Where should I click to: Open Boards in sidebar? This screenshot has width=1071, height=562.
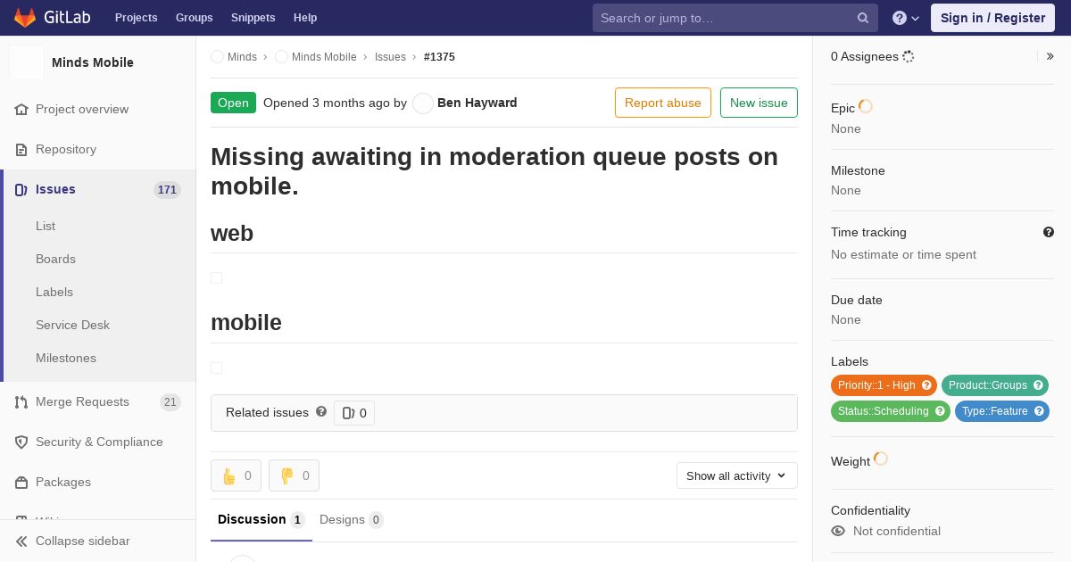tap(55, 259)
